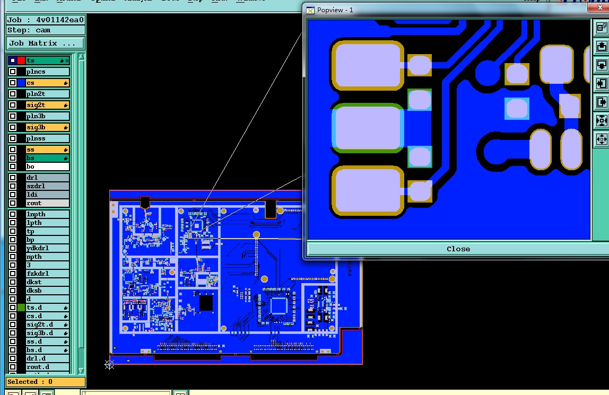Viewport: 609px width, 395px height.
Task: Click the Popview zoom-in converging arrows icon
Action: (x=601, y=121)
